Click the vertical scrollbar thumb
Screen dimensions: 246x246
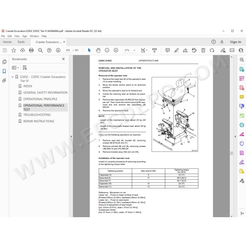[232, 153]
